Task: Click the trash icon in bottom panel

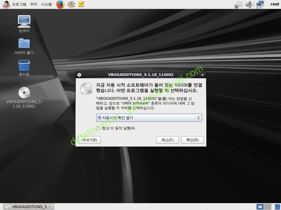Action: coord(277,207)
